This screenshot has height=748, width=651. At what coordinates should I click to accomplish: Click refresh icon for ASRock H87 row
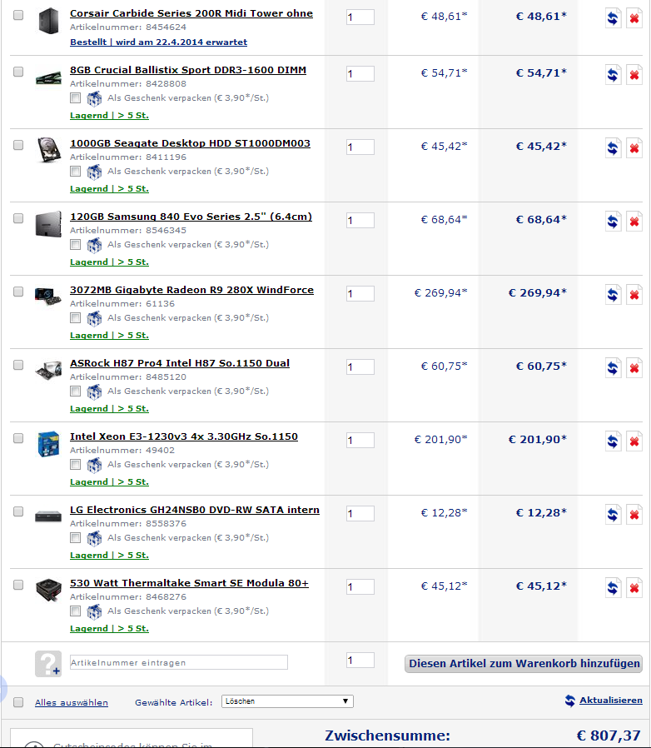coord(613,368)
